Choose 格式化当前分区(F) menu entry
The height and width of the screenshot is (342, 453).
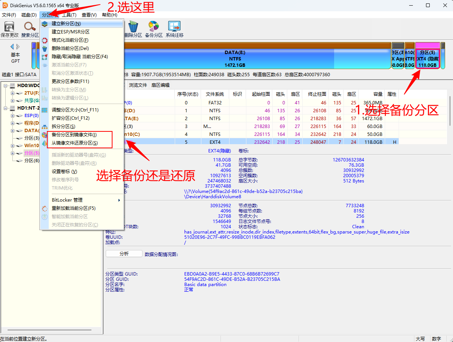coord(82,40)
